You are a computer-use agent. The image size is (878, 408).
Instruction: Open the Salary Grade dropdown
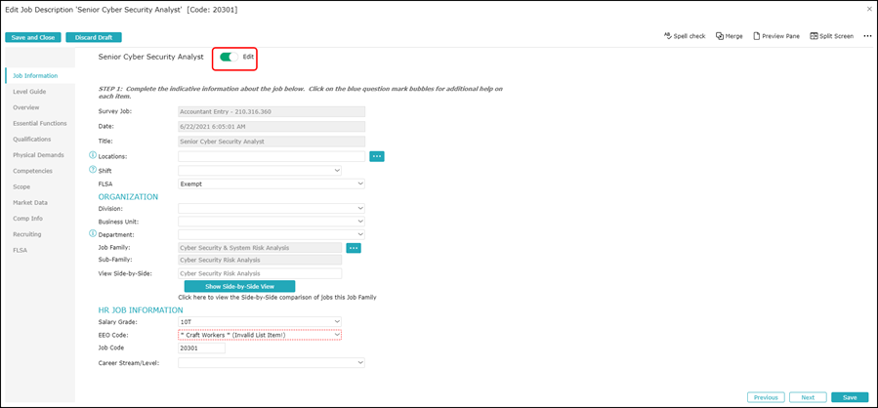click(260, 321)
